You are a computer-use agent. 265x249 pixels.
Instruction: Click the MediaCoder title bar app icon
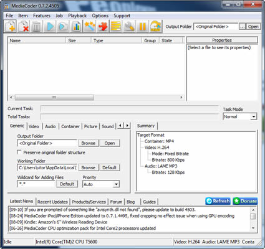pos(6,6)
